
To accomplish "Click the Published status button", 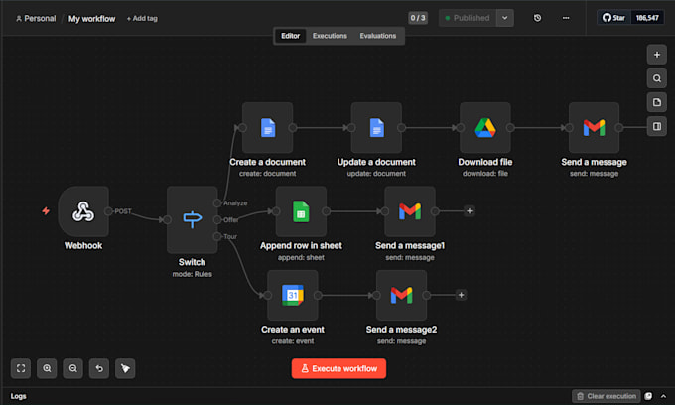I will 468,18.
